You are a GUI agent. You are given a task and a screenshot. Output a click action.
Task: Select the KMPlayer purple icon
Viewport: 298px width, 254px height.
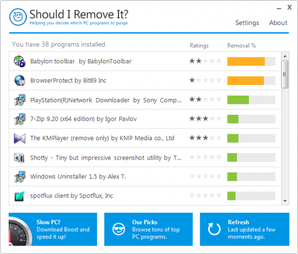point(19,138)
